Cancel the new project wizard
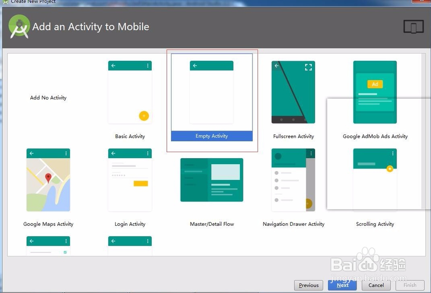Image resolution: width=431 pixels, height=293 pixels. point(376,285)
